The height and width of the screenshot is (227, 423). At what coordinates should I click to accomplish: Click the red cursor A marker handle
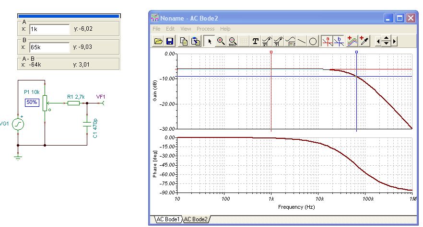[x=271, y=52]
